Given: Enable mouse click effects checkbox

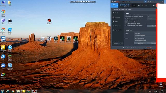Looking at the screenshot, I should click(x=126, y=23).
